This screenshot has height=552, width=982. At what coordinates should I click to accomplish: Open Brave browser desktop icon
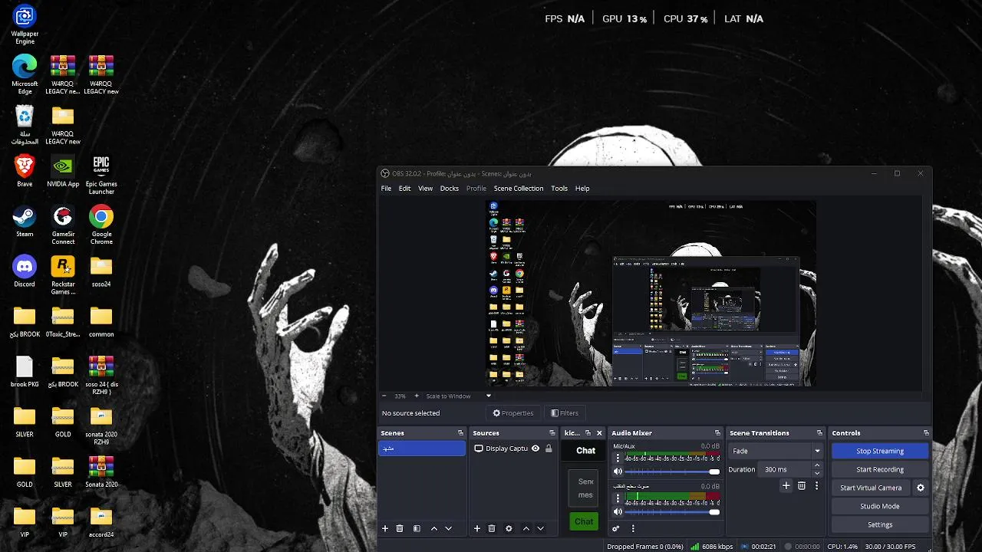click(x=25, y=171)
